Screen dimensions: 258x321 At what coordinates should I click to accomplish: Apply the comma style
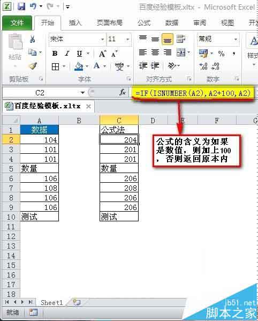tap(234, 54)
